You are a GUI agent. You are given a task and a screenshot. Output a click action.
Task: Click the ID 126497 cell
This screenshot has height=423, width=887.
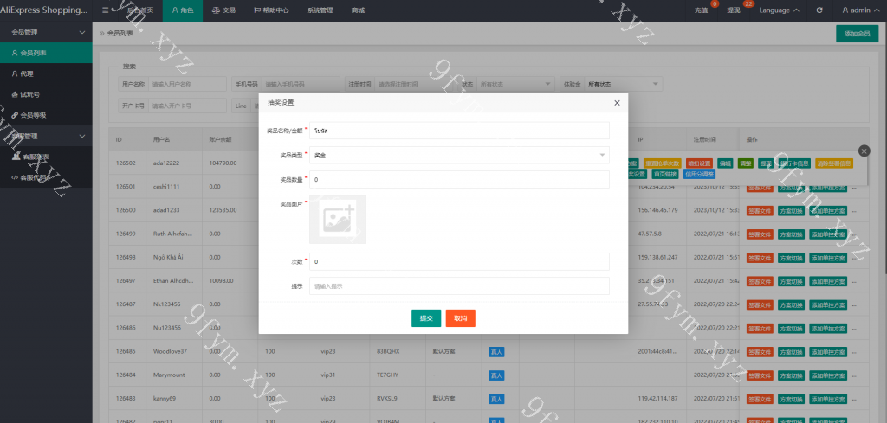point(126,280)
